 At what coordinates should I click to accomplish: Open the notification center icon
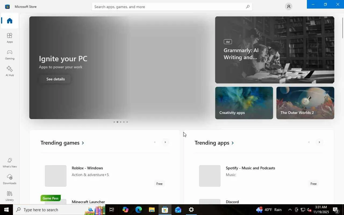tap(336, 210)
